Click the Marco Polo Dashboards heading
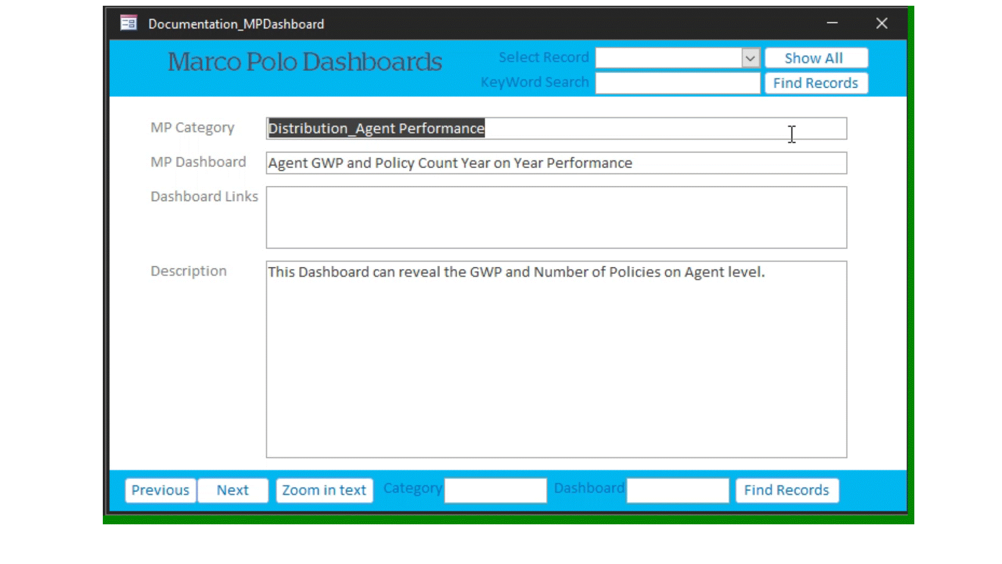 (305, 62)
